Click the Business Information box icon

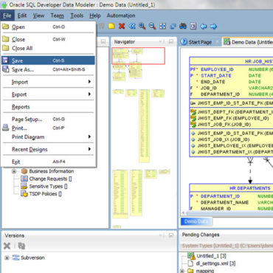tap(24, 171)
